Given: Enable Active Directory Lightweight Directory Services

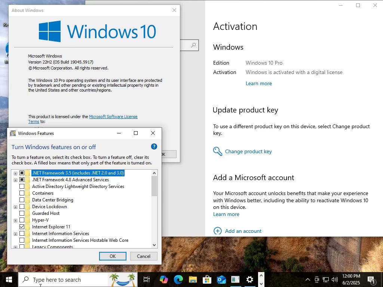Looking at the screenshot, I should (22, 186).
